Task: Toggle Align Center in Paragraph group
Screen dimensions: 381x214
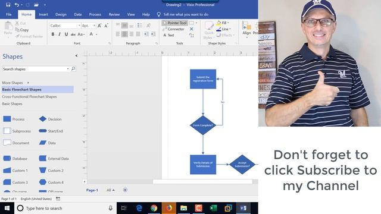Action: pyautogui.click(x=124, y=34)
